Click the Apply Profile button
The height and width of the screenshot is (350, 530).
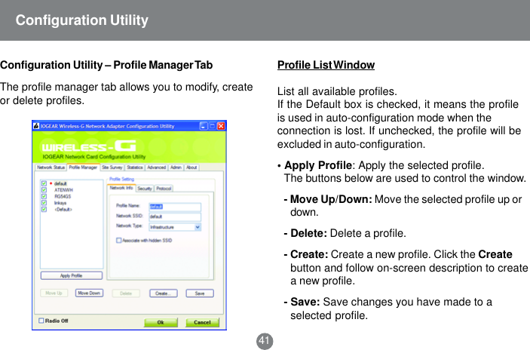coord(72,275)
